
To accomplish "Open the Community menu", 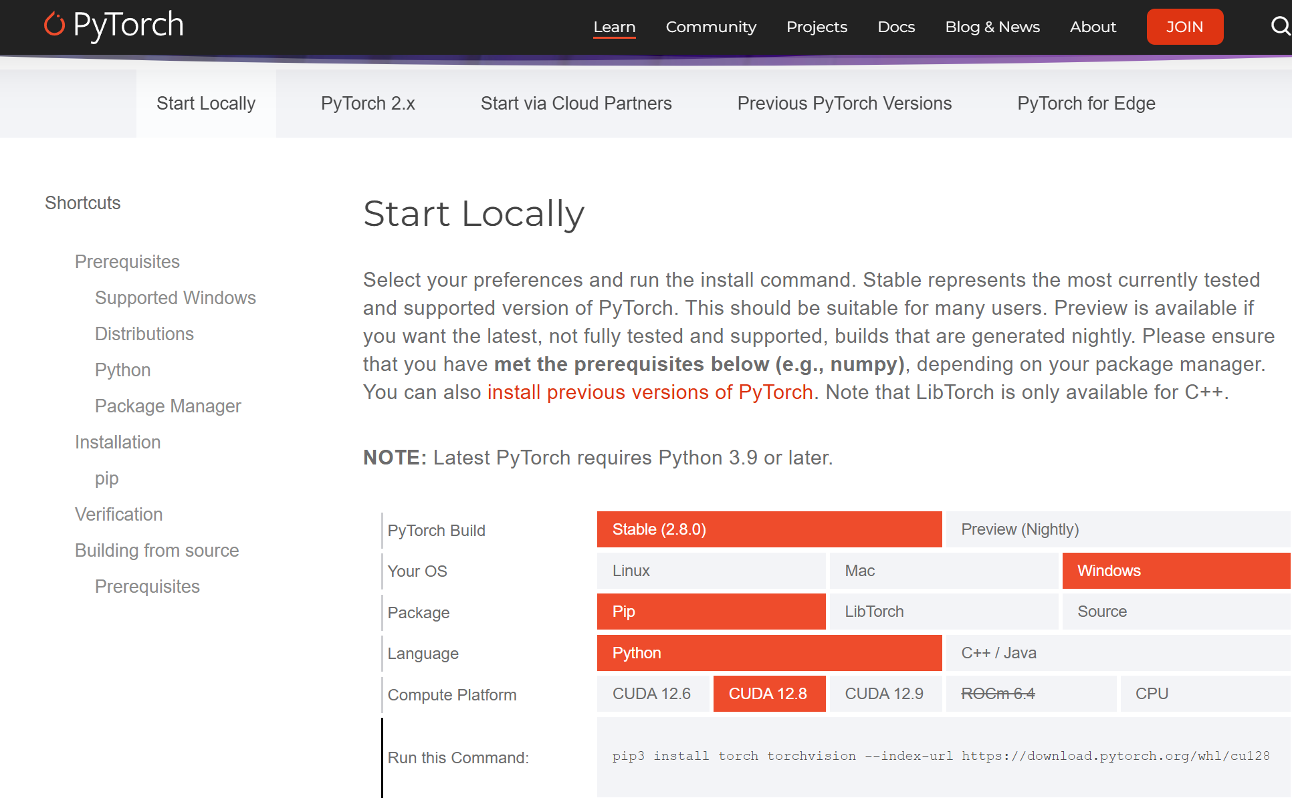I will 711,27.
